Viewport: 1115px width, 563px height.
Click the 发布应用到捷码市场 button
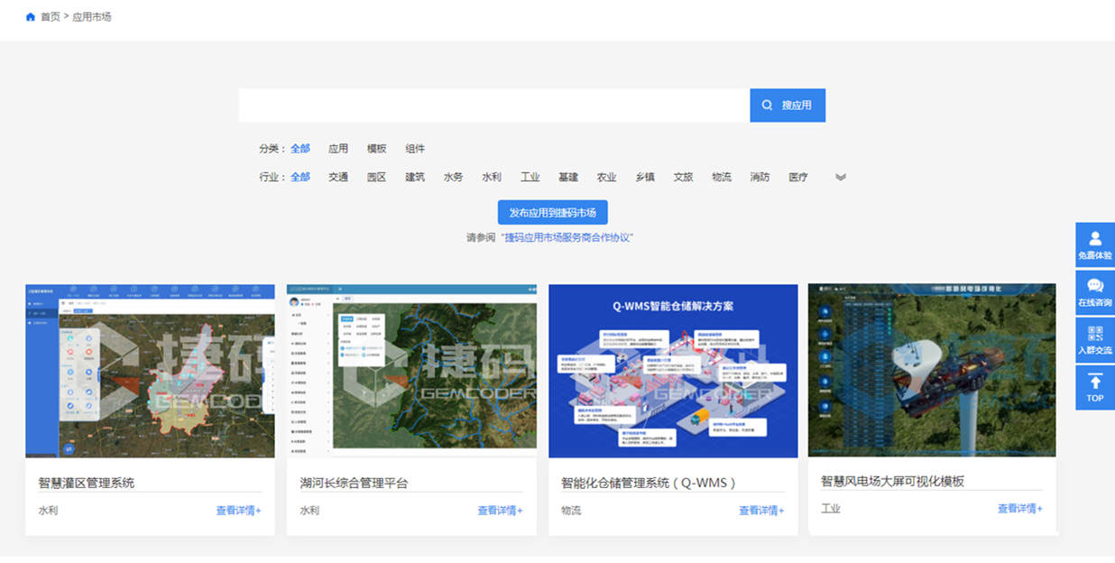click(x=552, y=212)
